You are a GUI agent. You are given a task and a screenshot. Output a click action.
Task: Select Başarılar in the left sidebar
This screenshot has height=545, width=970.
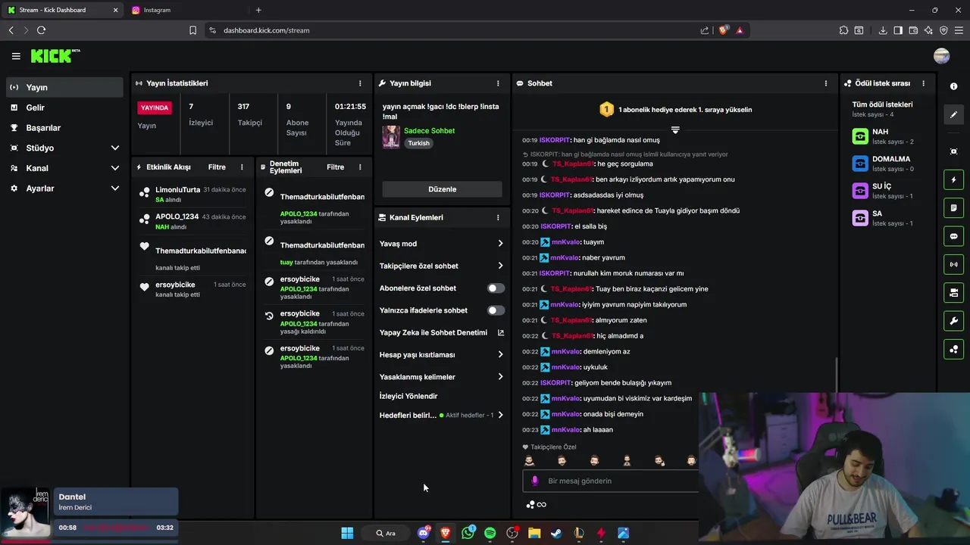point(64,128)
